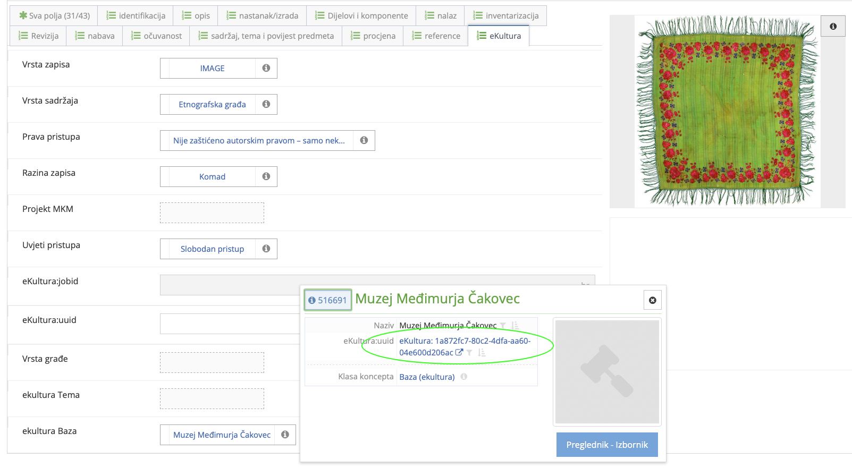Click the Etnografska građa value
Screen dimensions: 852x476
[x=212, y=104]
